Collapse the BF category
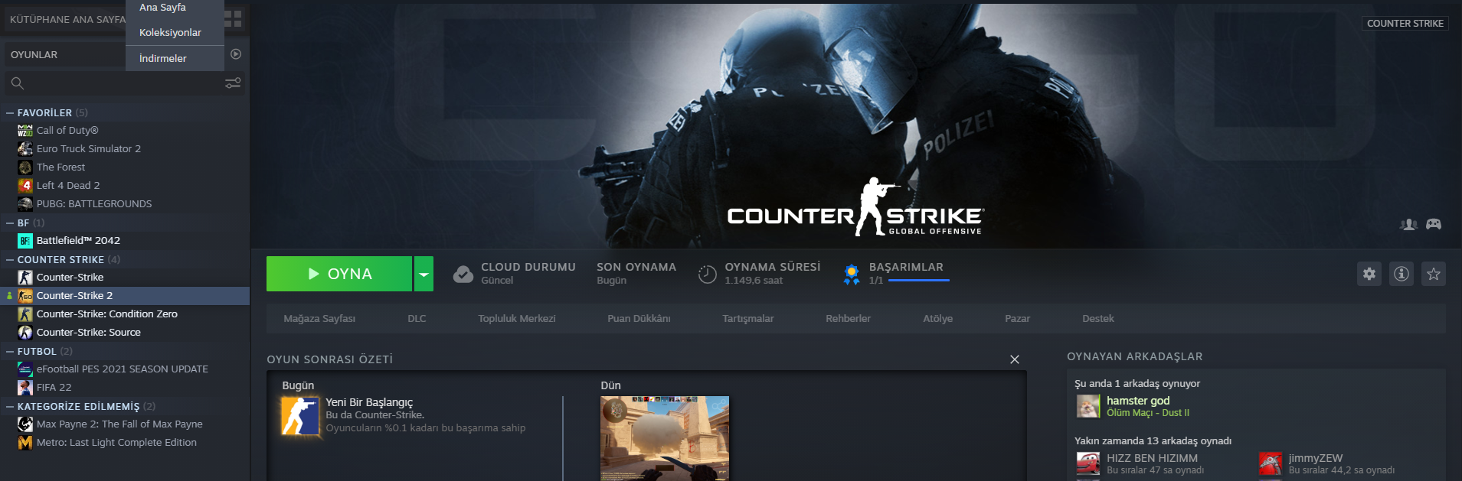The image size is (1462, 481). pyautogui.click(x=10, y=223)
